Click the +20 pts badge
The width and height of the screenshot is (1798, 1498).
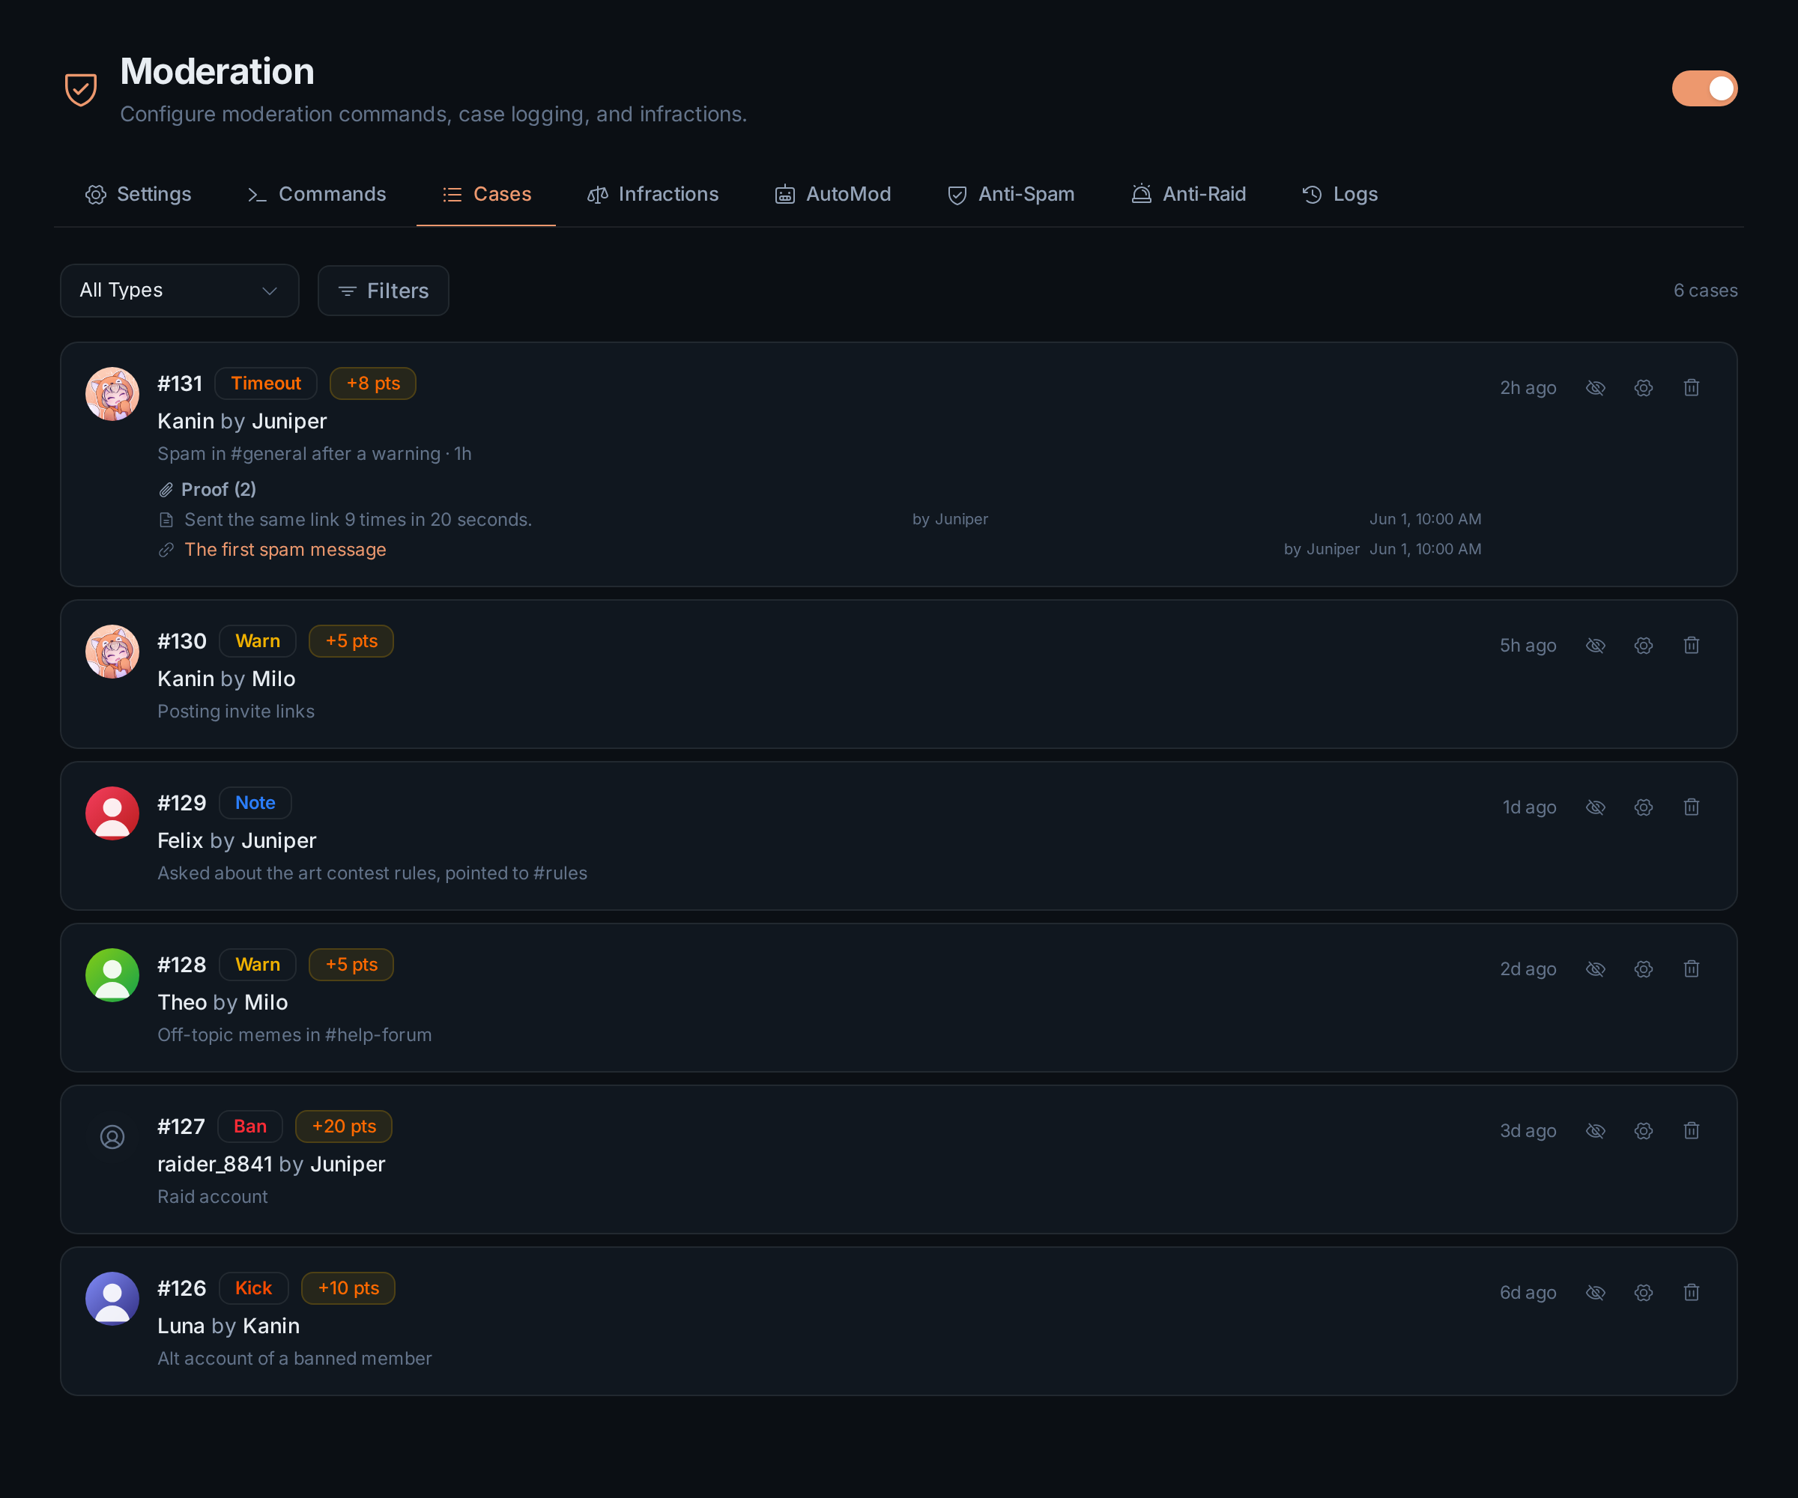pos(343,1126)
